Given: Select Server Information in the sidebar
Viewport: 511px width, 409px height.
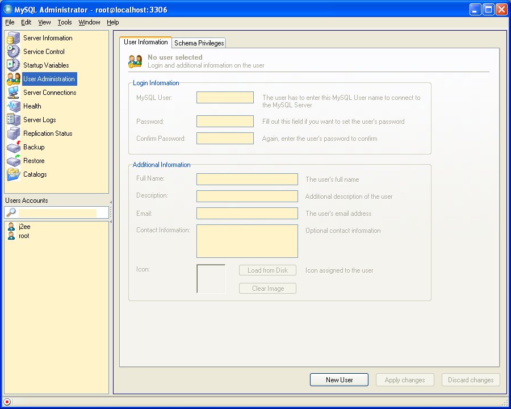Looking at the screenshot, I should point(48,38).
